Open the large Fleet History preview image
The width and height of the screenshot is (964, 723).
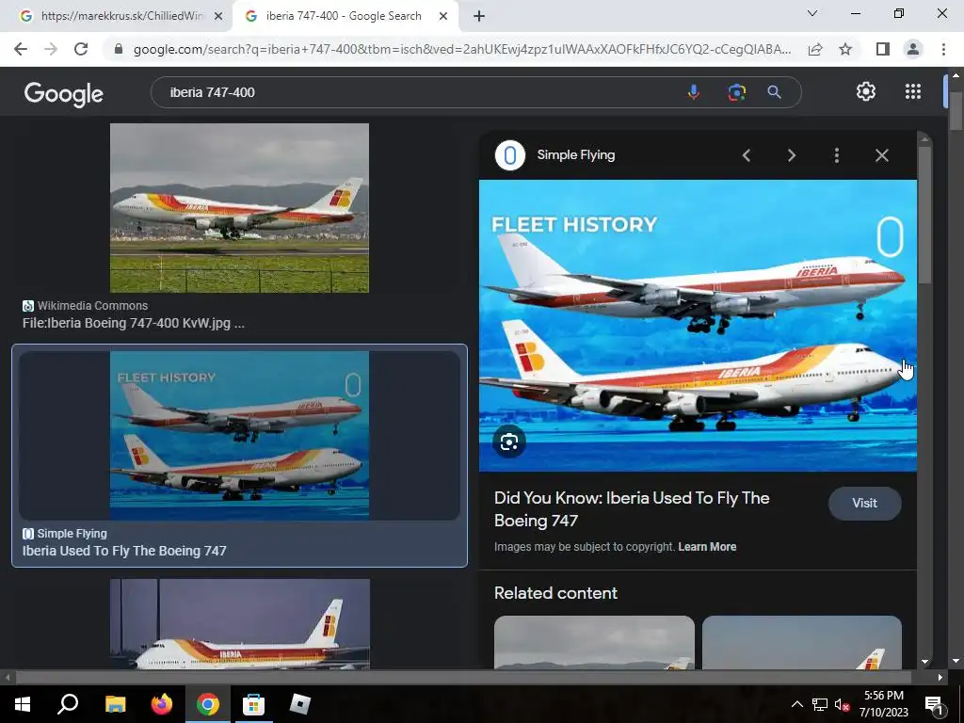pyautogui.click(x=698, y=325)
